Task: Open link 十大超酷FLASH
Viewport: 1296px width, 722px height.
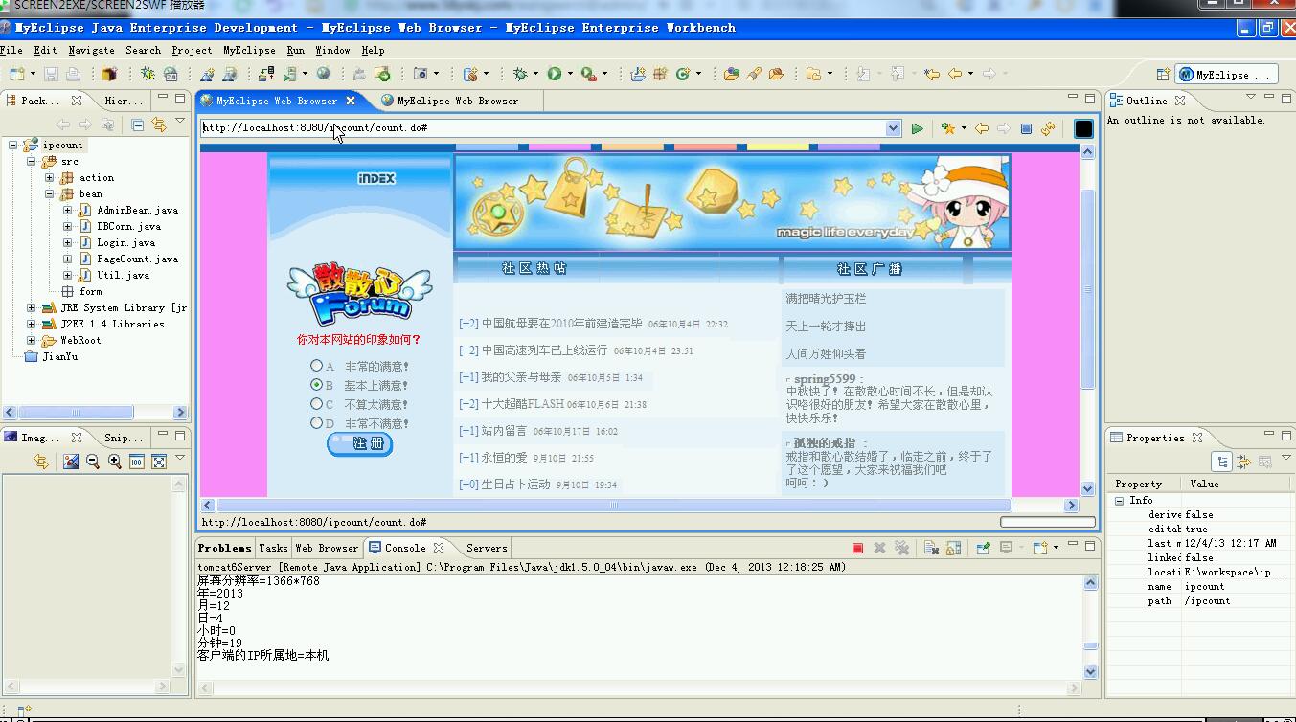Action: coord(522,404)
